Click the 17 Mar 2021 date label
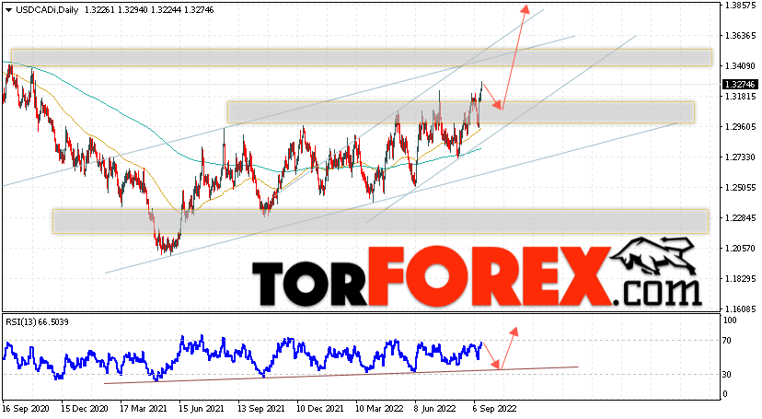Viewport: 762px width, 419px height. point(144,409)
